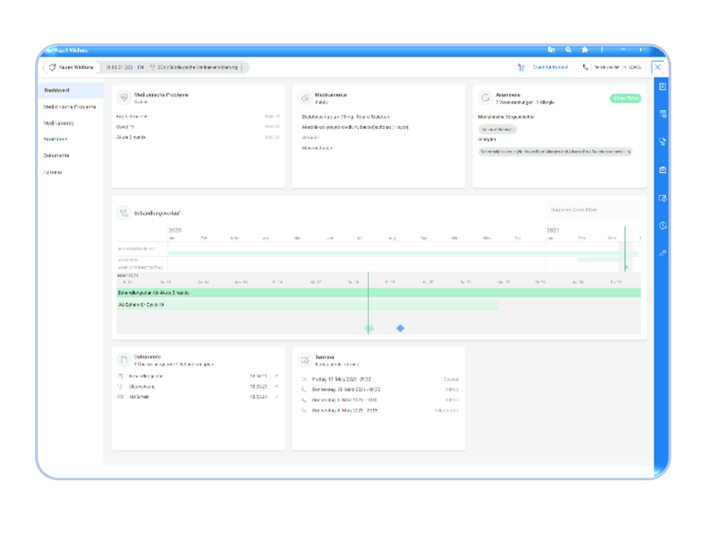
Task: Select Medikamente in the left sidebar
Action: 59,123
